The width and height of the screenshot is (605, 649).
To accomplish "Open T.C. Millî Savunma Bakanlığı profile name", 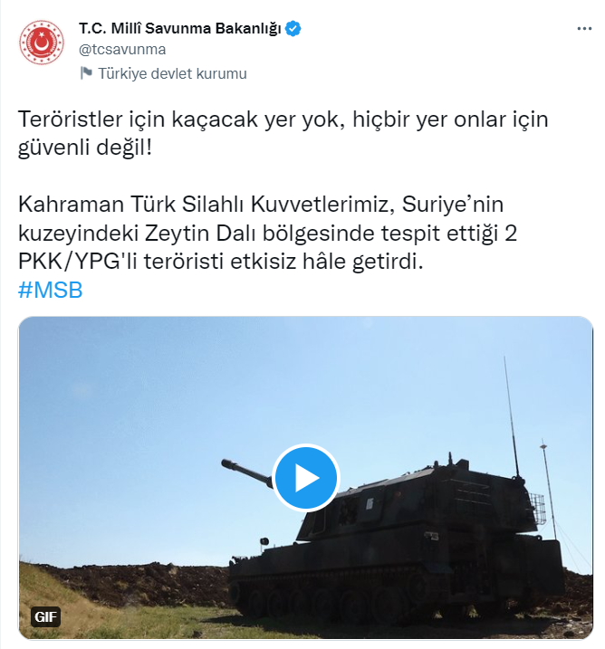I will [x=180, y=29].
